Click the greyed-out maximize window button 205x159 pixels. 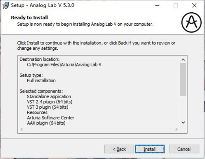point(176,5)
